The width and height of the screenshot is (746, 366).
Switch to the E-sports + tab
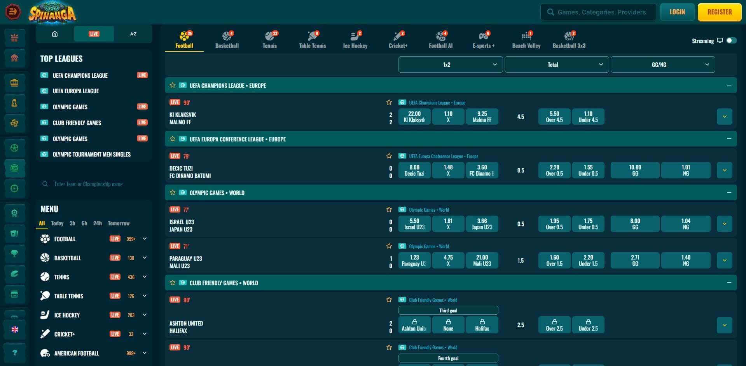click(x=484, y=40)
